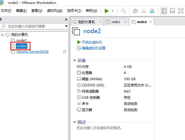Click the 100 GB disk value

pyautogui.click(x=130, y=79)
